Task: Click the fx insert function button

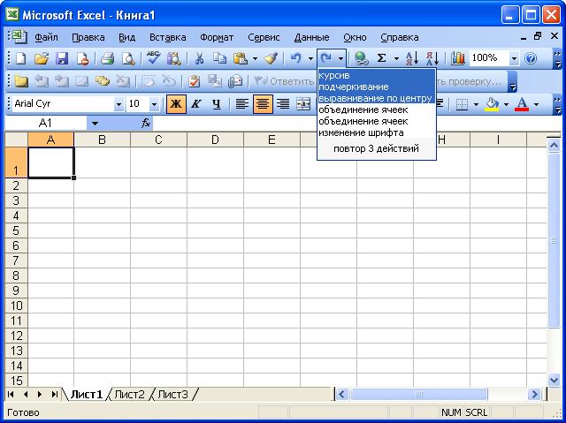Action: click(x=146, y=124)
